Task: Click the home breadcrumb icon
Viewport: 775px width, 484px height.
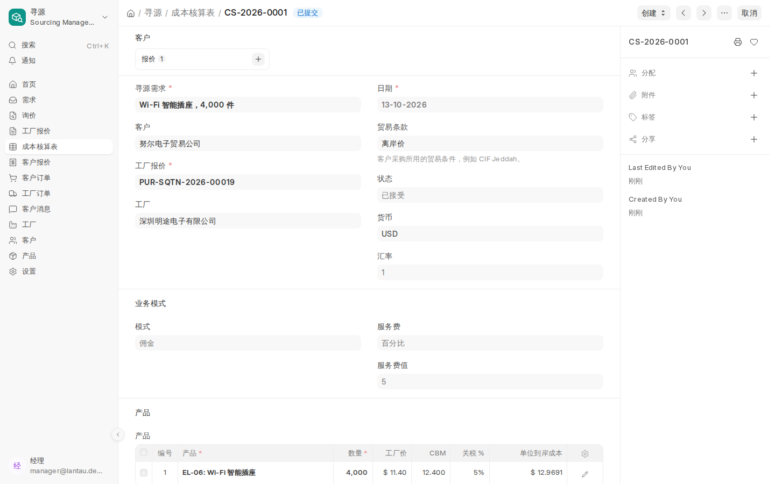Action: (x=131, y=13)
